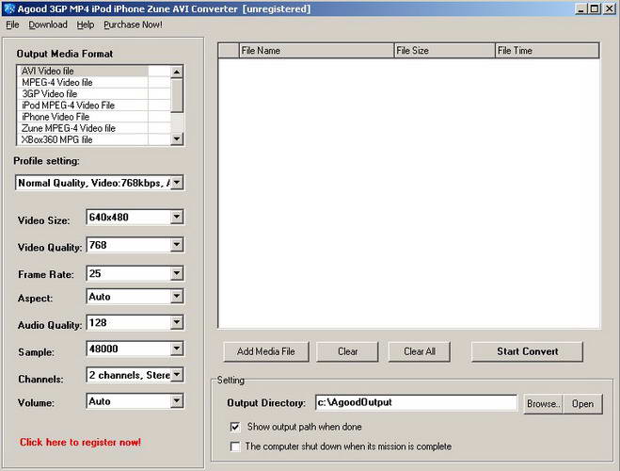Click the Browse button
The image size is (620, 471).
543,404
